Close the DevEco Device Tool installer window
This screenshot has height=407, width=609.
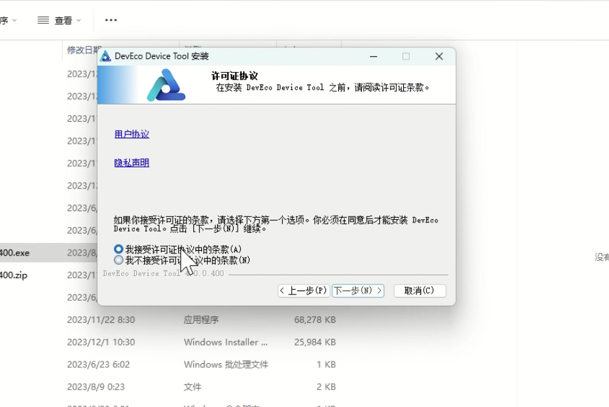click(x=439, y=56)
